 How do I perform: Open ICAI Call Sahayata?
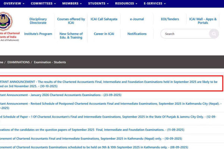pyautogui.click(x=104, y=19)
